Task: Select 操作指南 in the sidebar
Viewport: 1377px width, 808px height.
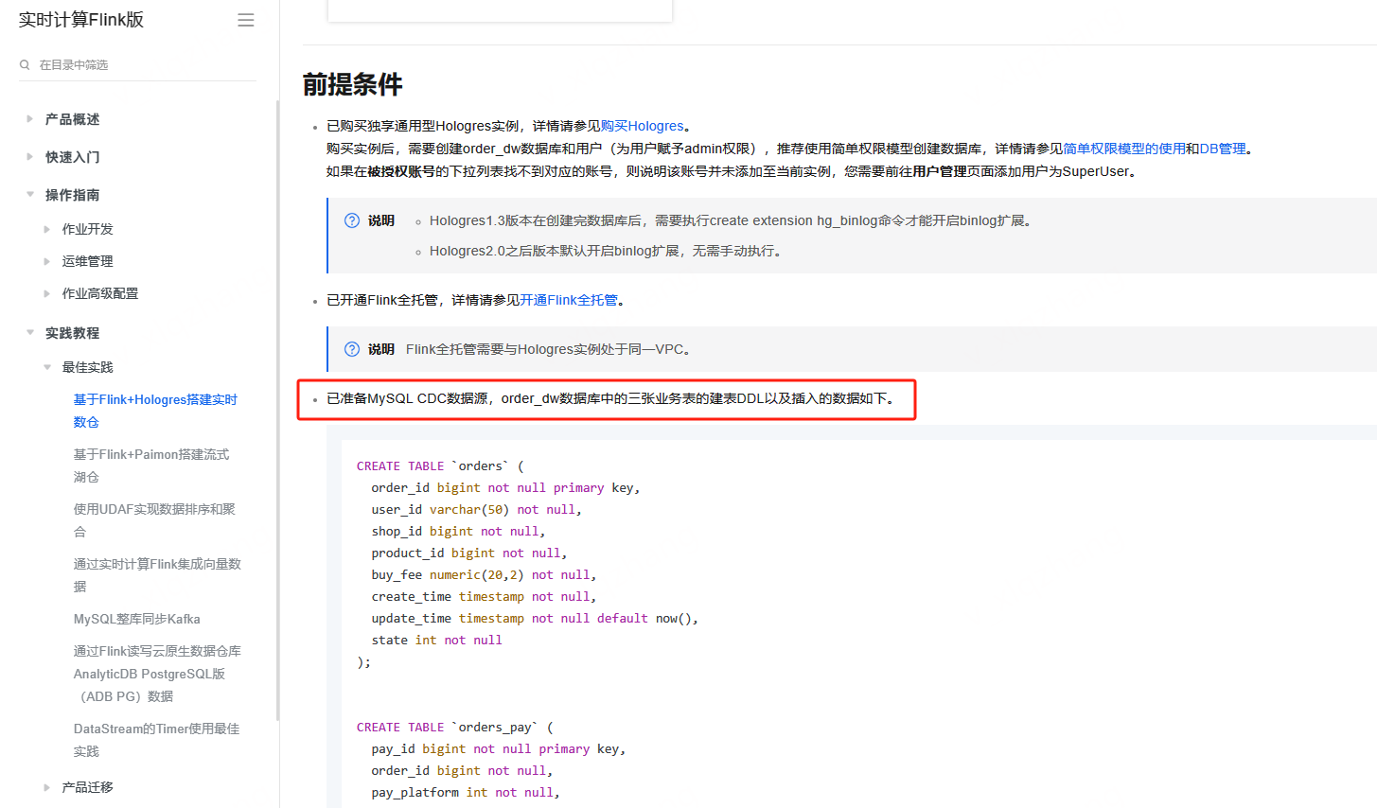Action: (x=73, y=195)
